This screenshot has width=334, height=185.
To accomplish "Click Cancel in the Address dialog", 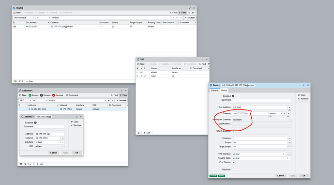I will coord(53,153).
